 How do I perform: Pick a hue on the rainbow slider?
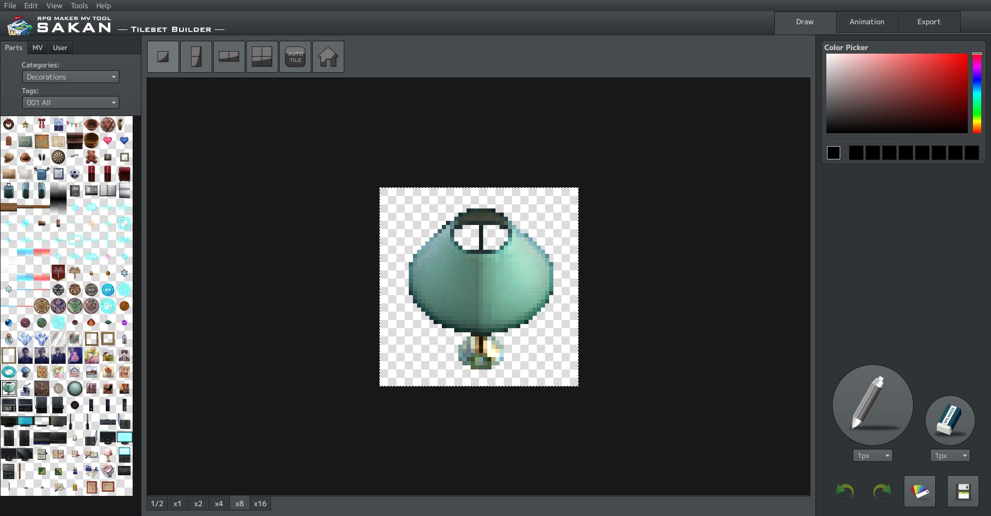coord(977,93)
